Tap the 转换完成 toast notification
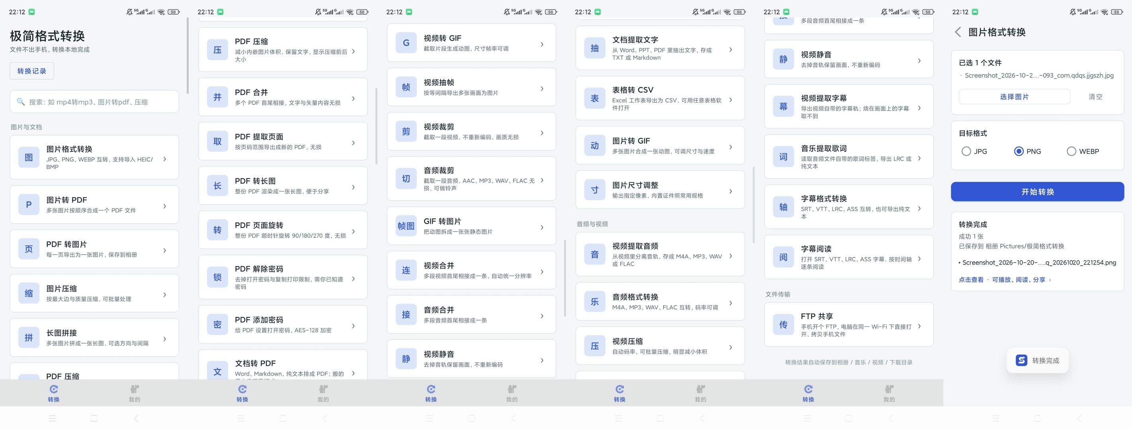Viewport: 1132px width, 429px height. click(x=1037, y=361)
